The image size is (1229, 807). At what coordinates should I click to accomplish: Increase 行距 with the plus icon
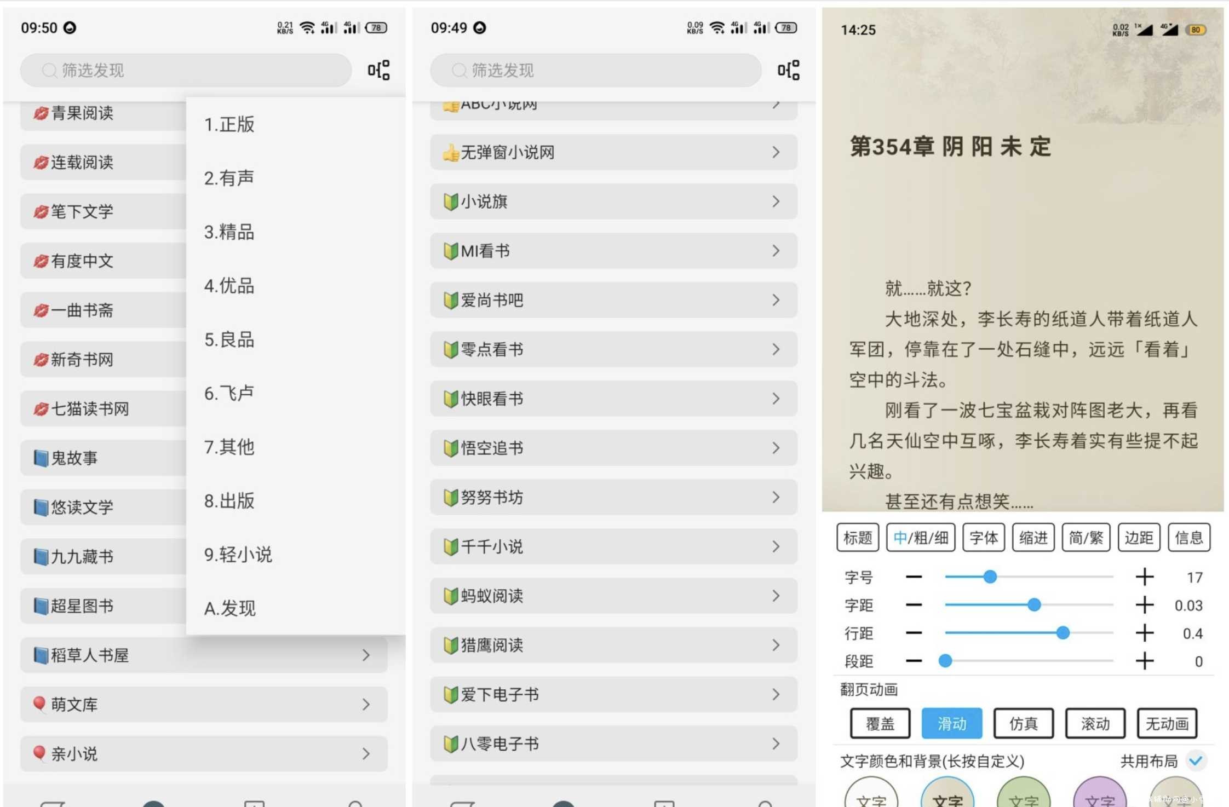1144,633
